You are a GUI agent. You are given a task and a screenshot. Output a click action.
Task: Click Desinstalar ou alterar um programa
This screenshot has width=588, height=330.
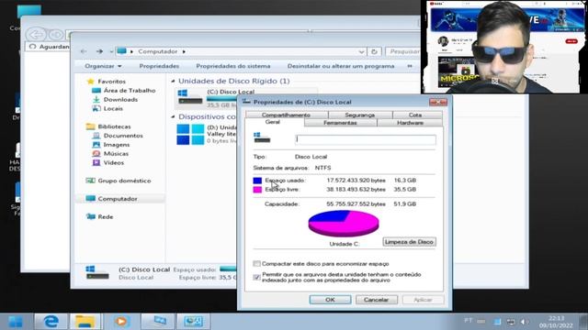click(341, 66)
